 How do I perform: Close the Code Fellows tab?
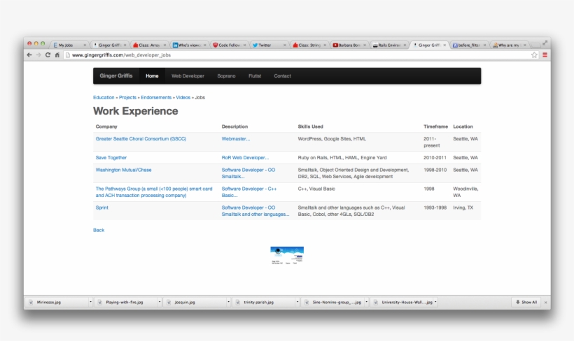(x=244, y=45)
